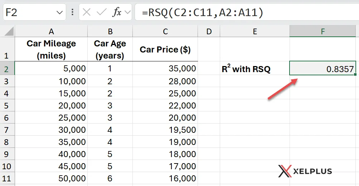Select row 3 header
Screen dimensions: 359x186
tap(7, 81)
